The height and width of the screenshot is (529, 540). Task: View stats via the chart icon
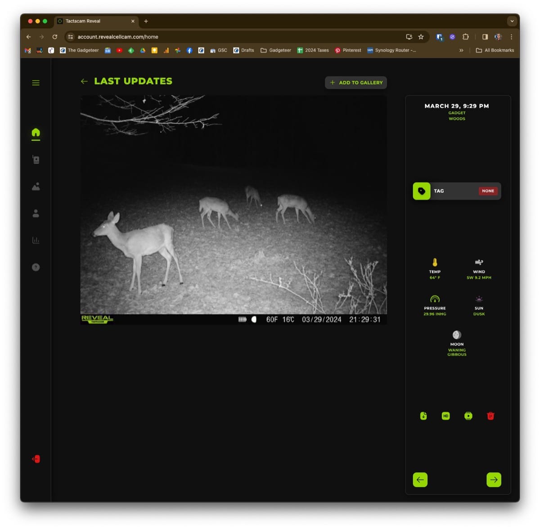pos(36,240)
